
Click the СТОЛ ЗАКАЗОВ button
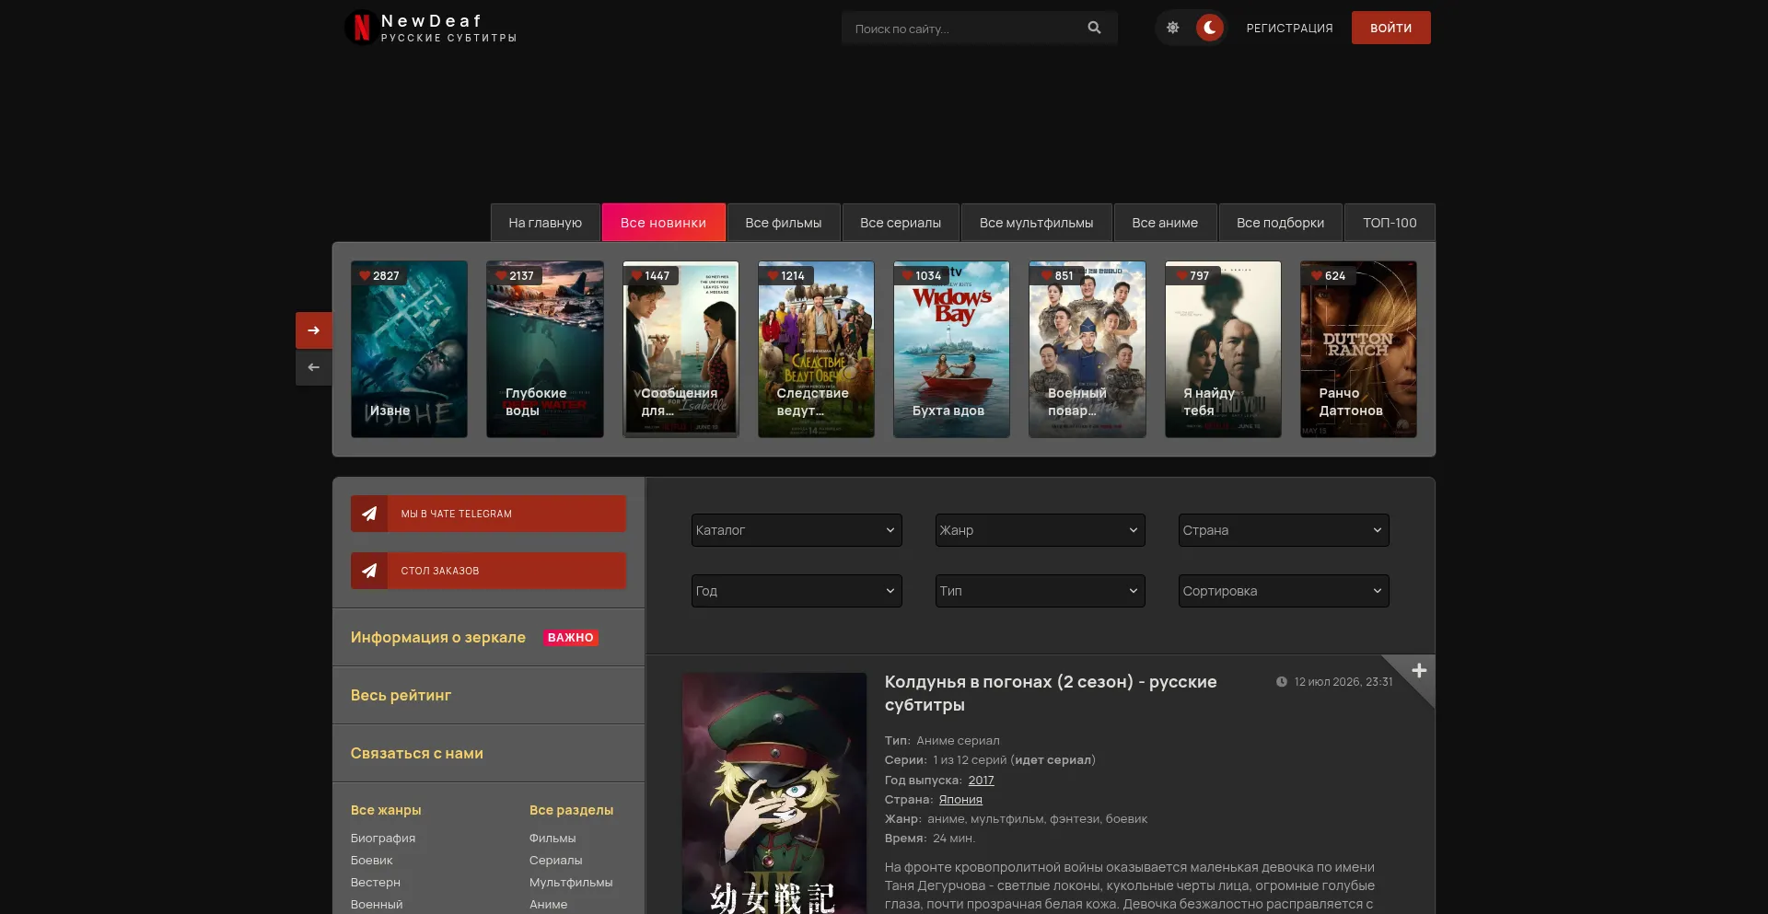488,571
